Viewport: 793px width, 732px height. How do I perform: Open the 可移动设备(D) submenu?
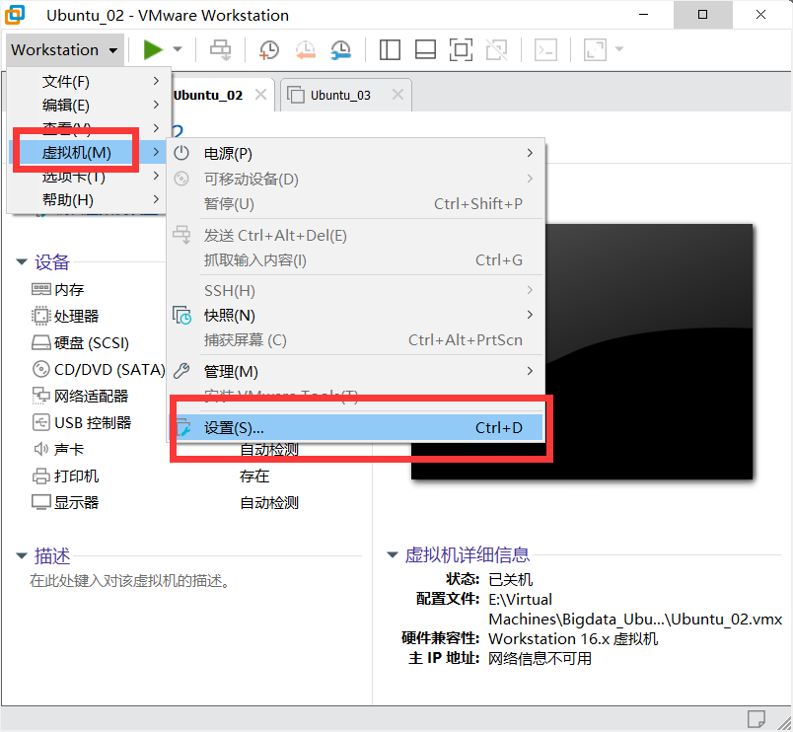[356, 179]
